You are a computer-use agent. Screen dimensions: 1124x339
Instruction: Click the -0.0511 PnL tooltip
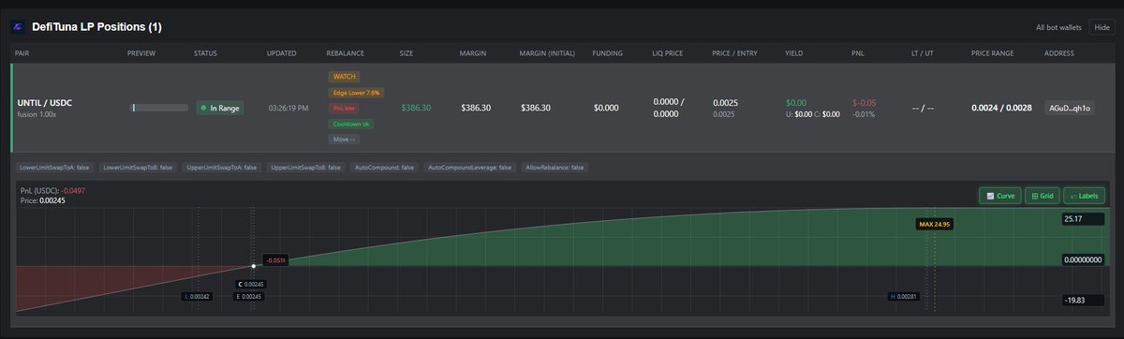coord(276,260)
